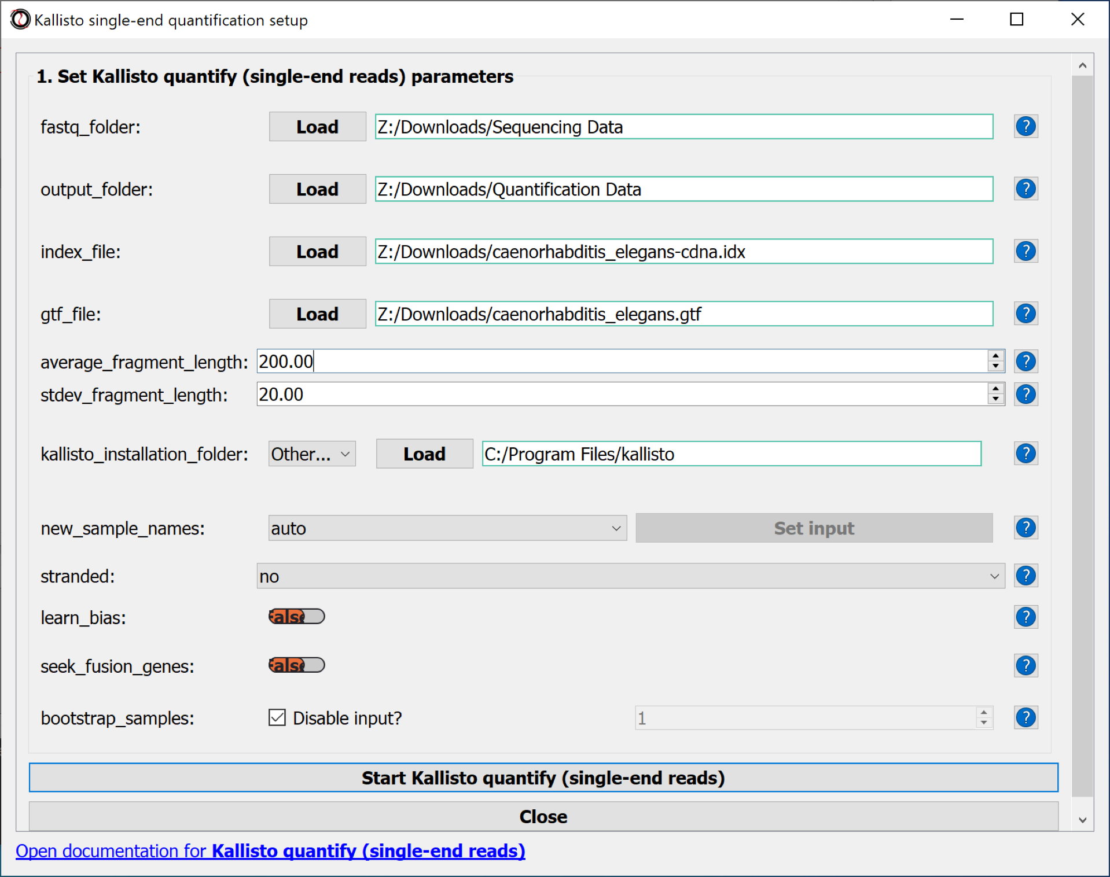
Task: Enable the seek_fusion_genes switch
Action: pos(296,665)
